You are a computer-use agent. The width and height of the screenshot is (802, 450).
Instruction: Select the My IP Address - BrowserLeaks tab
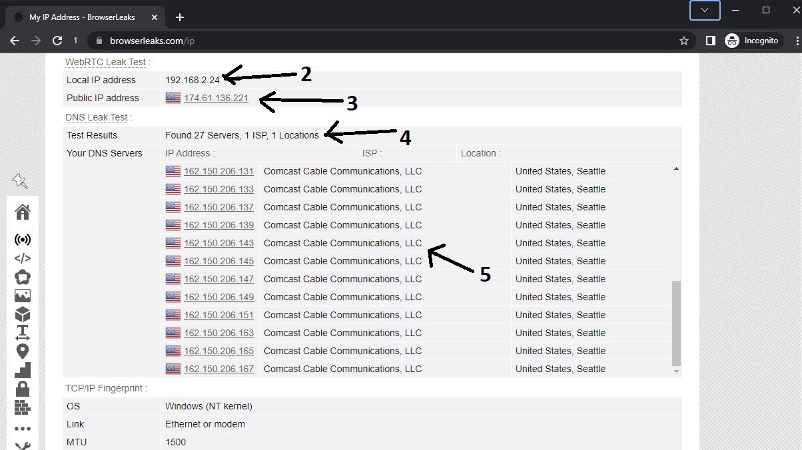86,17
